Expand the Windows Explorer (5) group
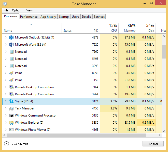Image resolution: width=168 pixels, height=152 pixels. 6,123
